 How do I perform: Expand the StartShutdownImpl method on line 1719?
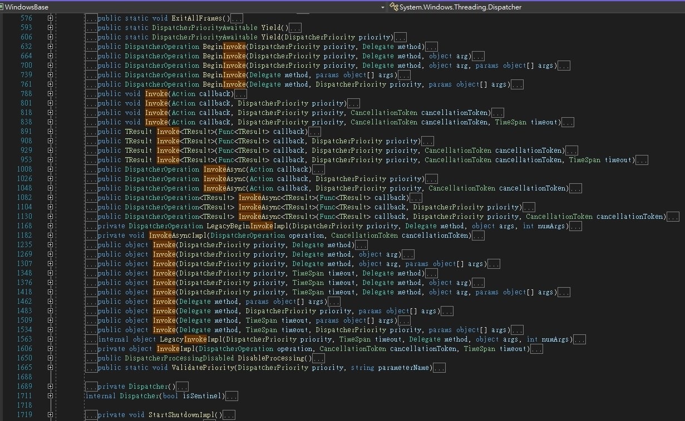50,415
